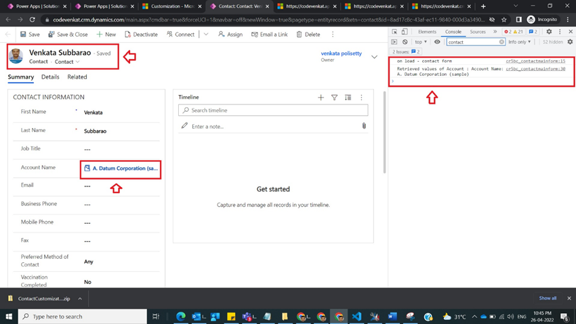576x324 pixels.
Task: Open cr5bc_contactmainform:30 source link
Action: coord(535,68)
